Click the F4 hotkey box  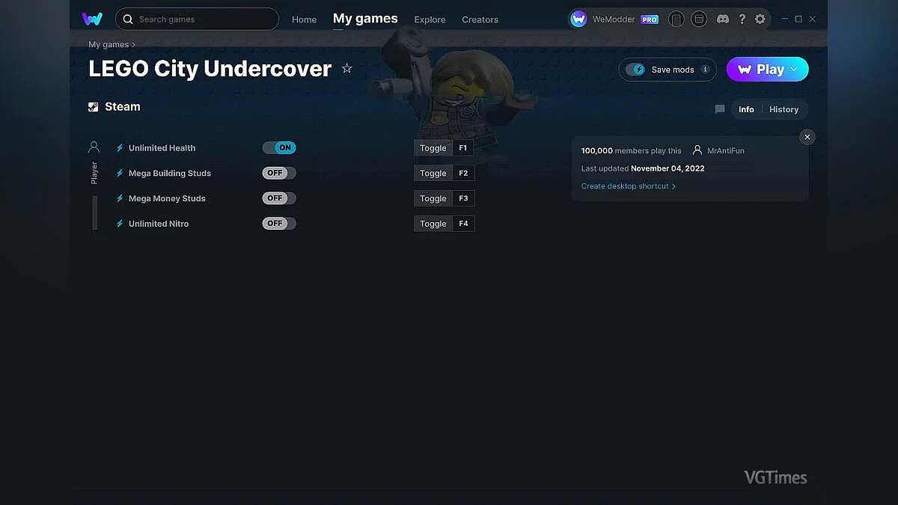click(x=463, y=224)
